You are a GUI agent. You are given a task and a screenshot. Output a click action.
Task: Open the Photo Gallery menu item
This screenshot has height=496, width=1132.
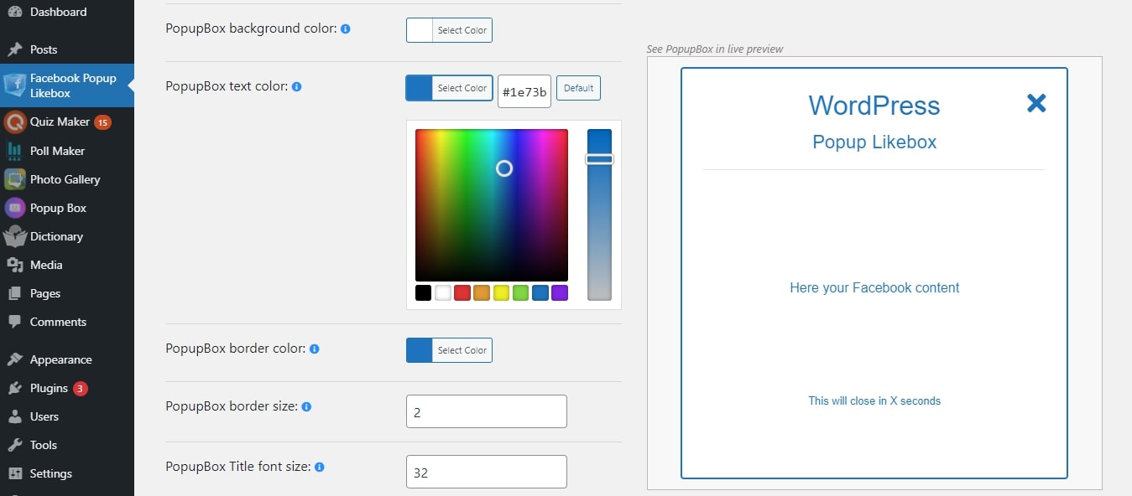click(67, 179)
